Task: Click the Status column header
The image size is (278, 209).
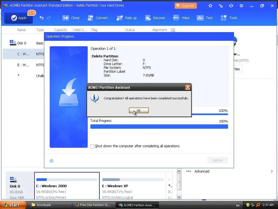Action: pos(130,30)
